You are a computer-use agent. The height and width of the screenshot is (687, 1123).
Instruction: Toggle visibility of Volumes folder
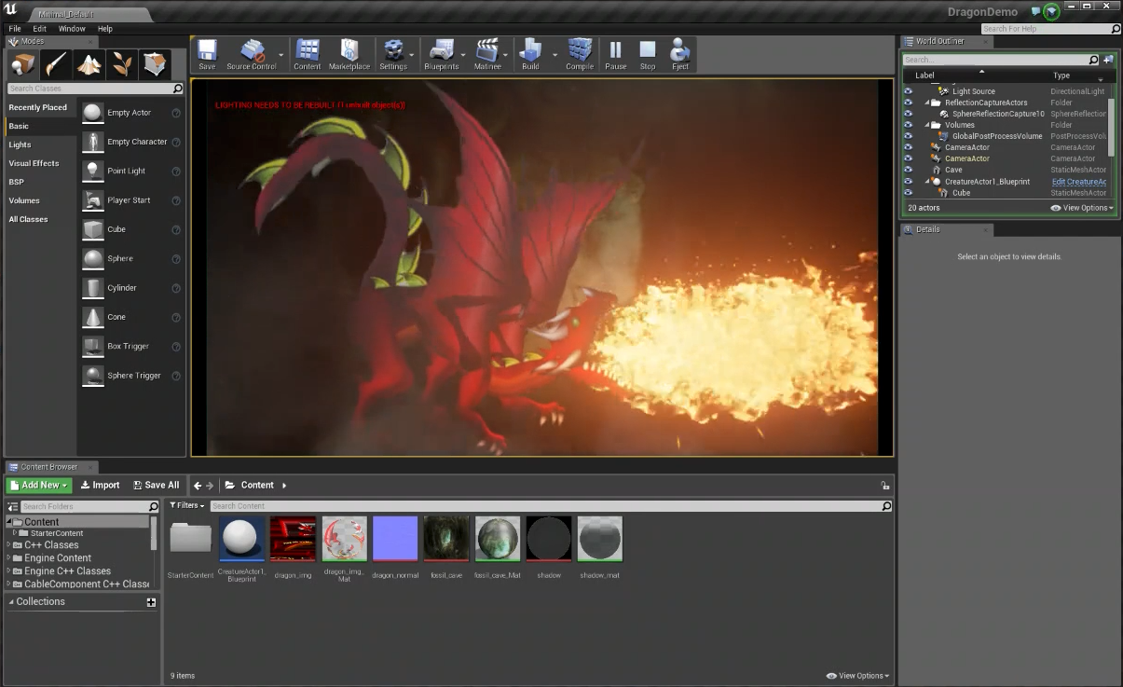[909, 125]
